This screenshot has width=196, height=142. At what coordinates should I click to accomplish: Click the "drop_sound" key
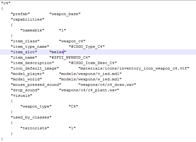[25, 90]
